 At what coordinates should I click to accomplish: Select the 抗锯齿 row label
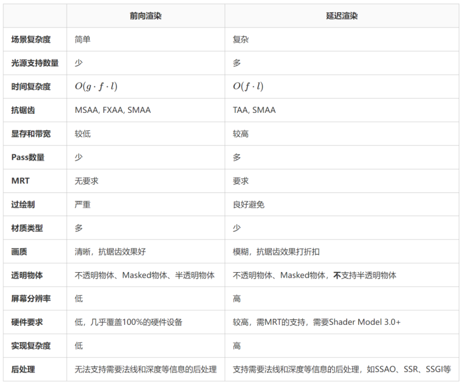coord(23,110)
